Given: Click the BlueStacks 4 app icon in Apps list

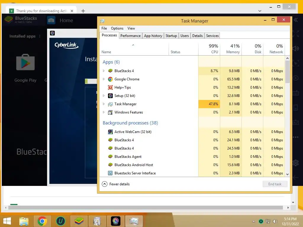Looking at the screenshot, I should tap(110, 71).
